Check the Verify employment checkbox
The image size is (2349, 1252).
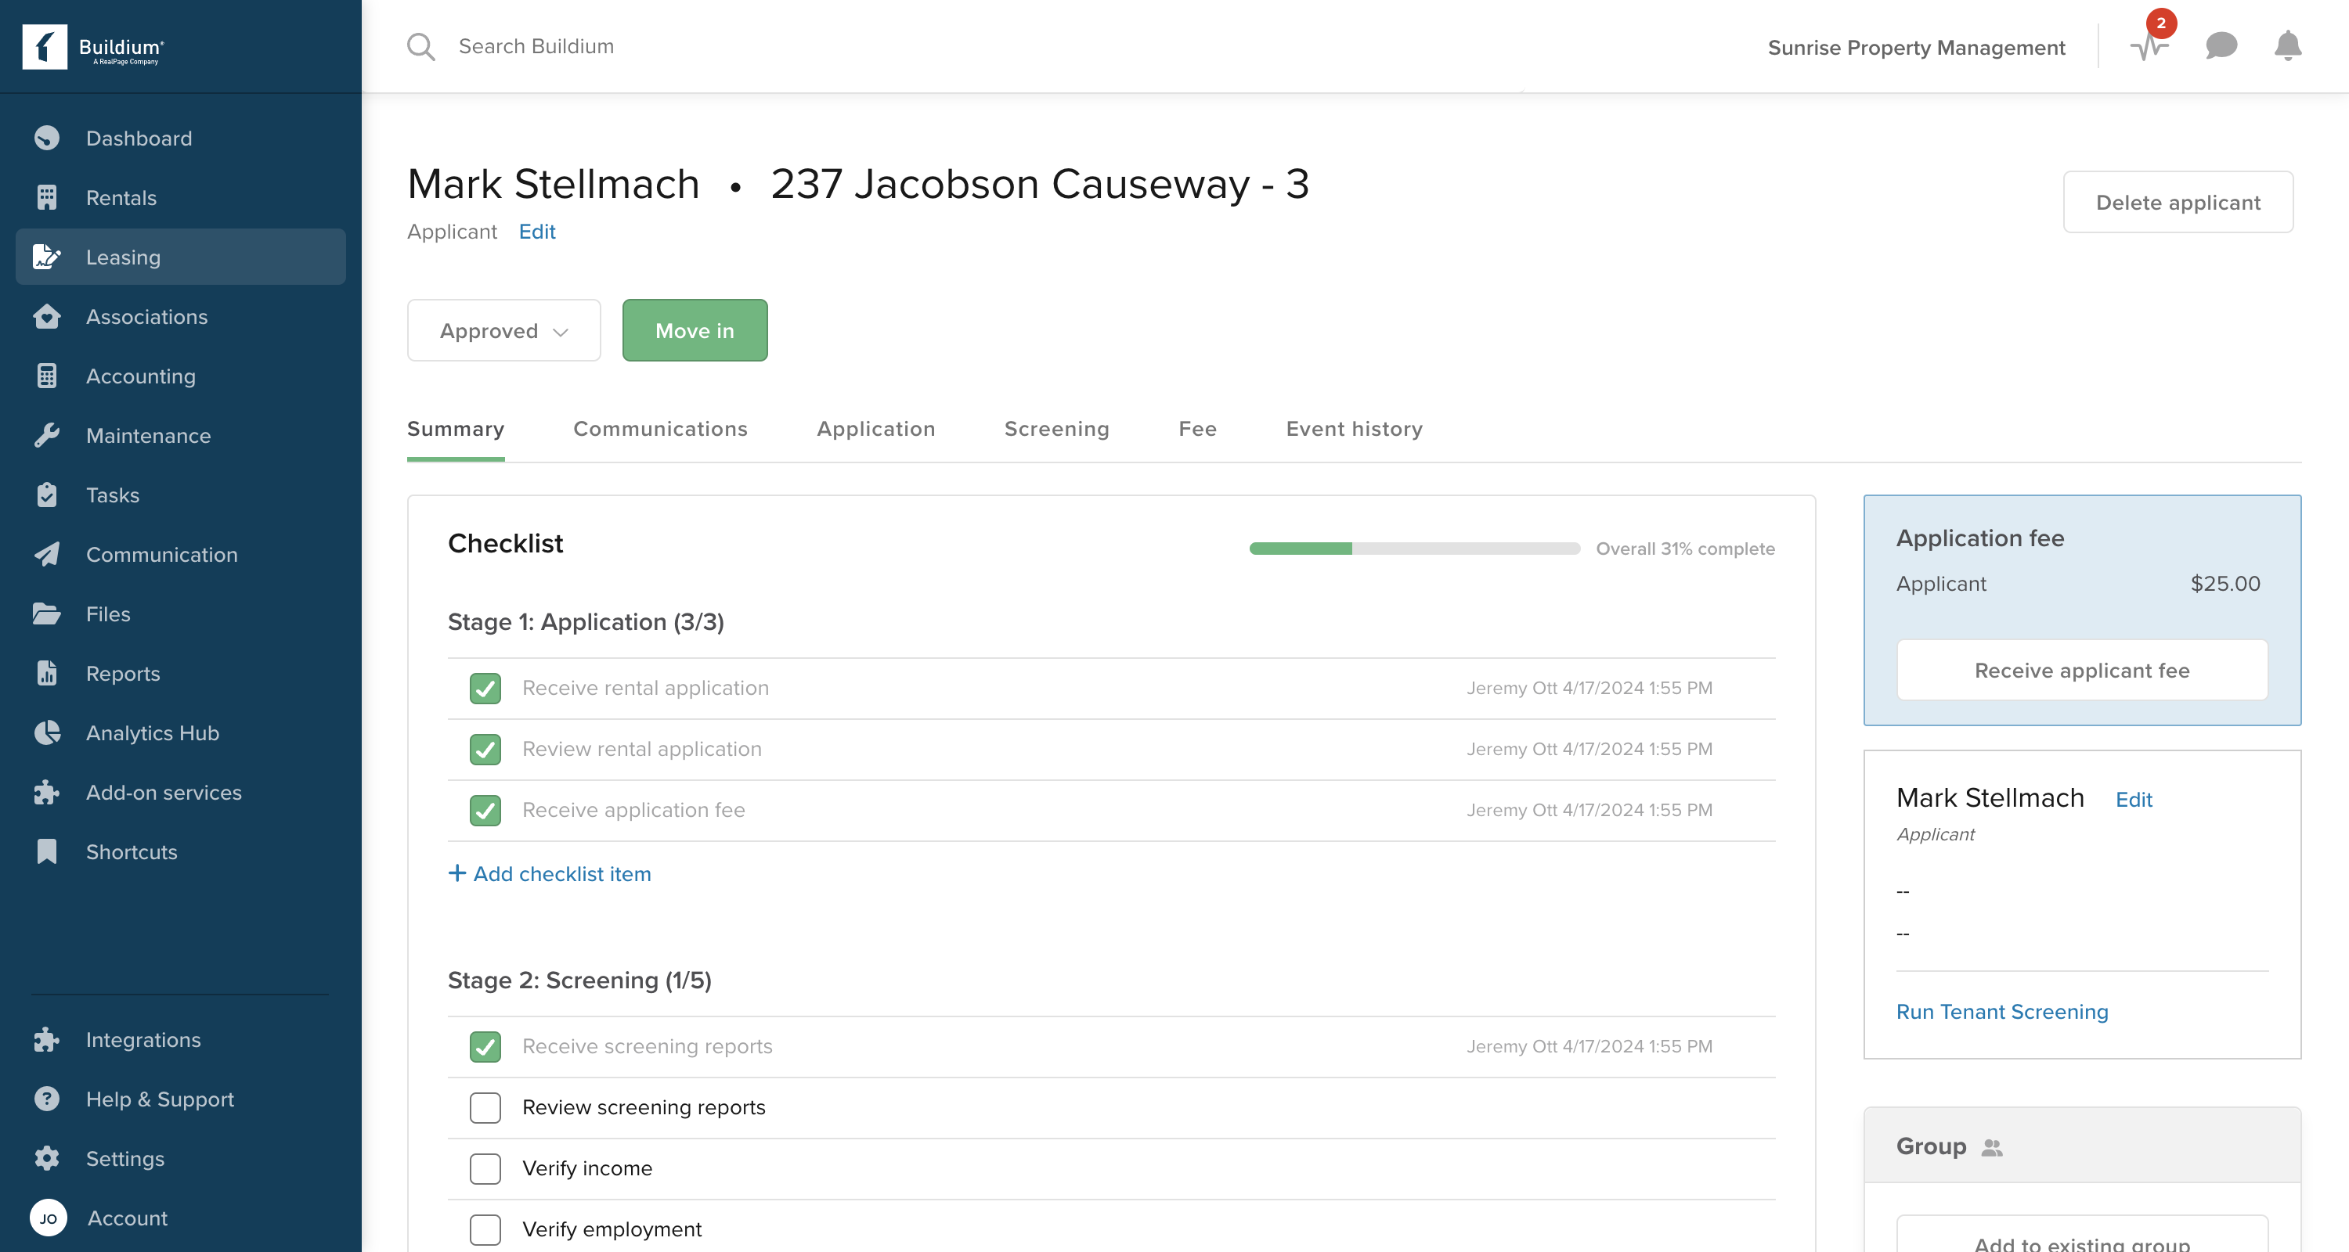click(485, 1229)
